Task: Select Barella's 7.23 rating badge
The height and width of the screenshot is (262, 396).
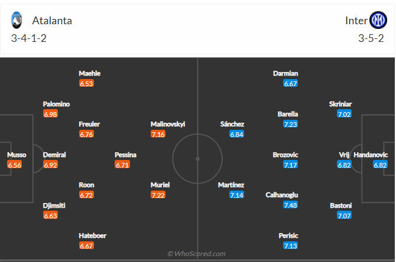Action: pos(290,124)
